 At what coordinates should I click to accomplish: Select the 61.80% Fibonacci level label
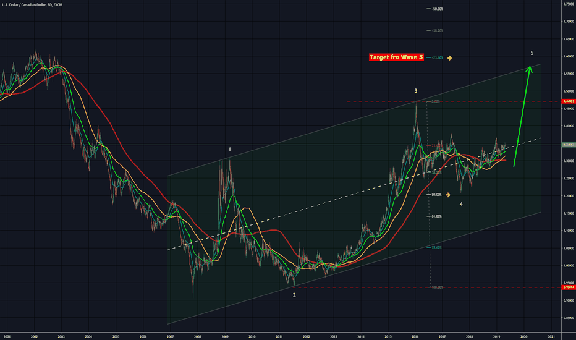click(x=436, y=216)
